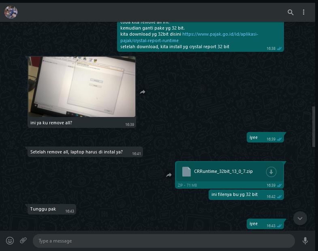
Task: Click read ticks on 'ini filenya' message
Action: [x=279, y=197]
